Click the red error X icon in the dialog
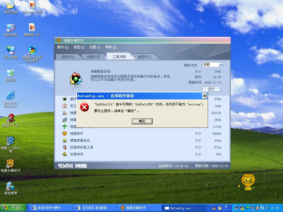The width and height of the screenshot is (283, 212). 85,107
